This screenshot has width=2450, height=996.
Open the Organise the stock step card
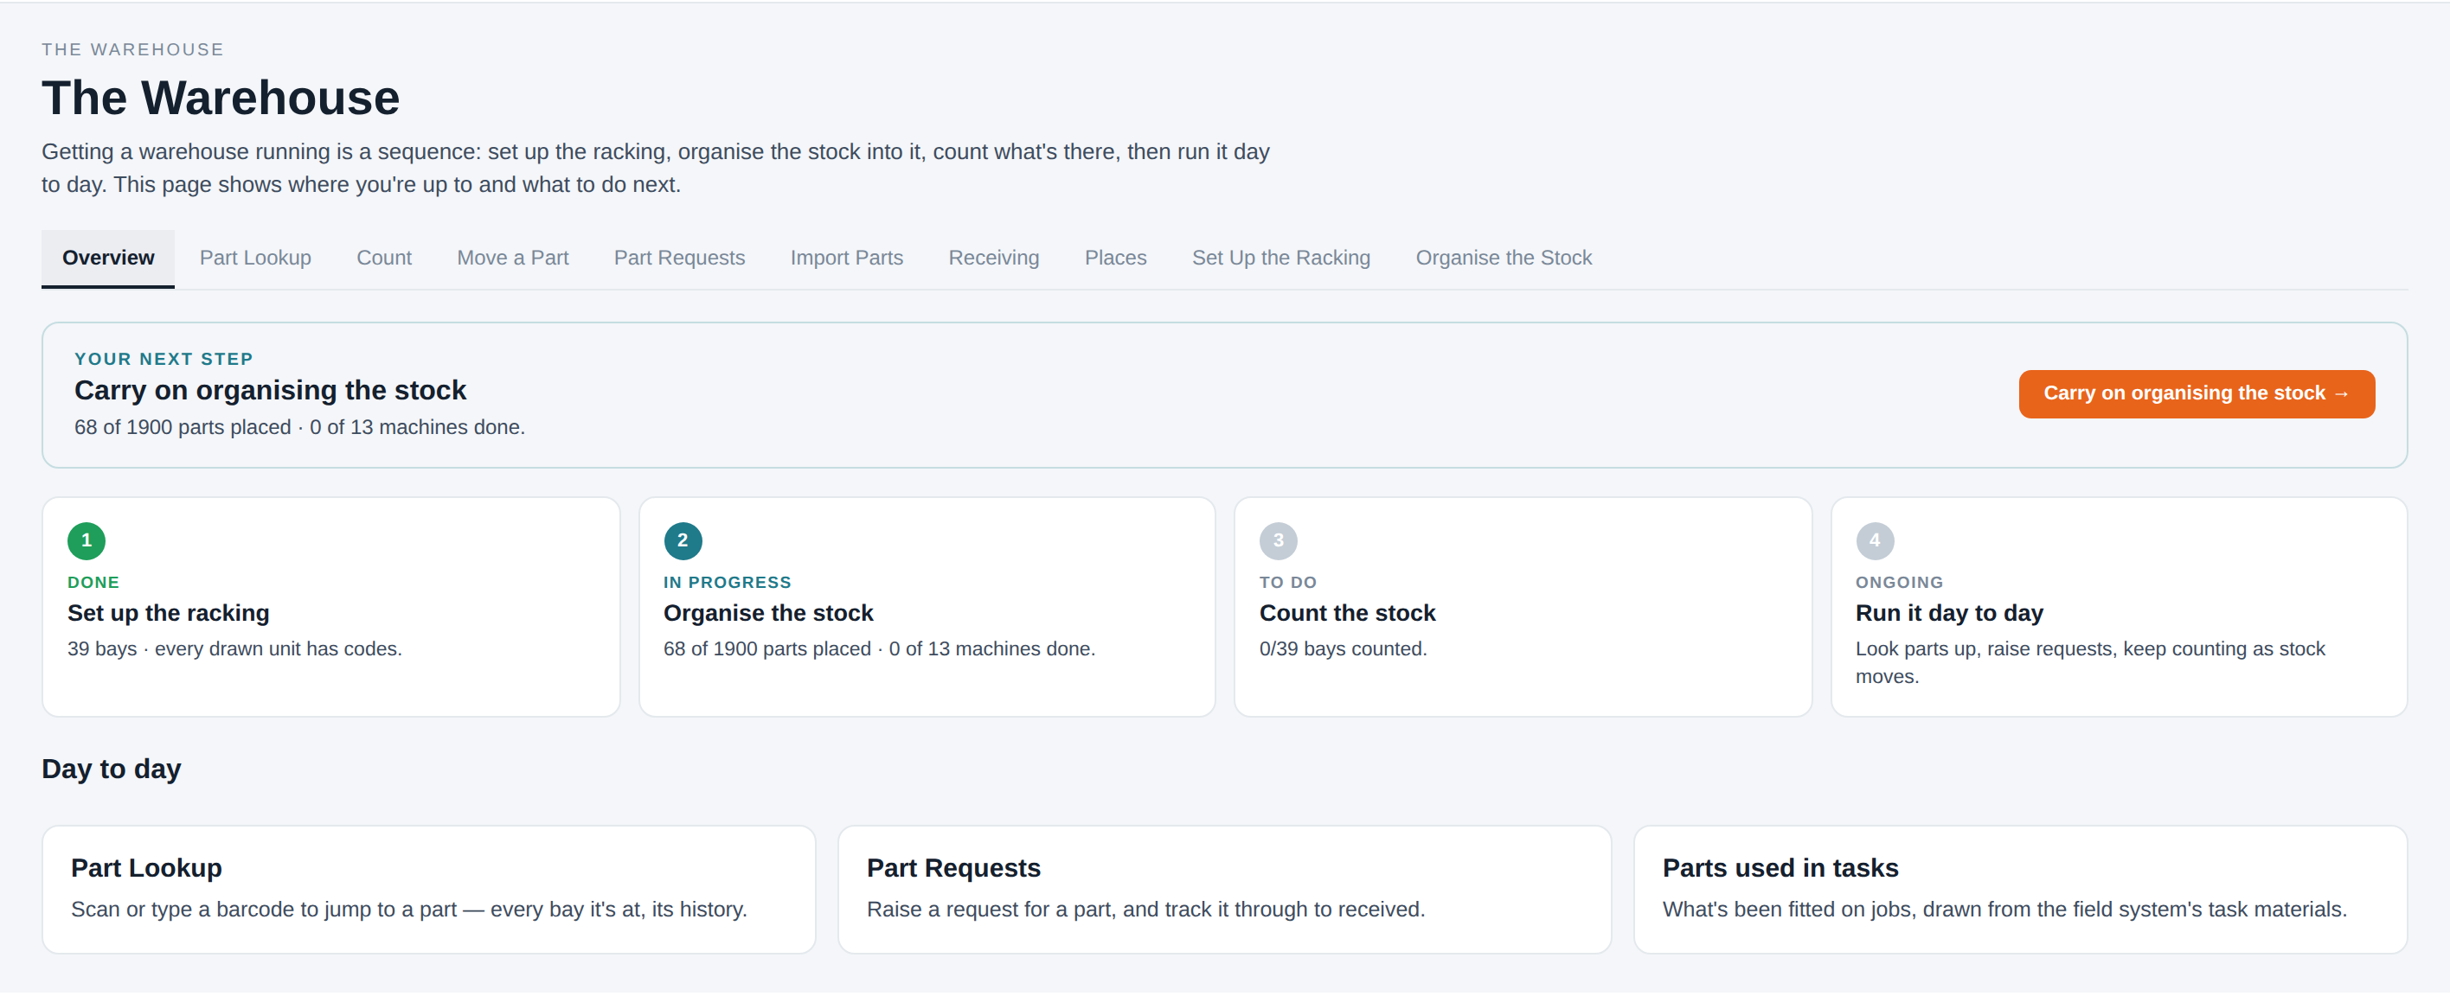tap(927, 606)
